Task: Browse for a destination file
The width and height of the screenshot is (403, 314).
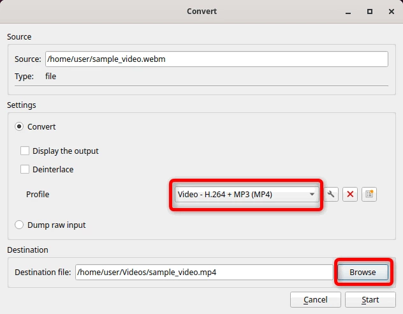Action: coord(363,272)
